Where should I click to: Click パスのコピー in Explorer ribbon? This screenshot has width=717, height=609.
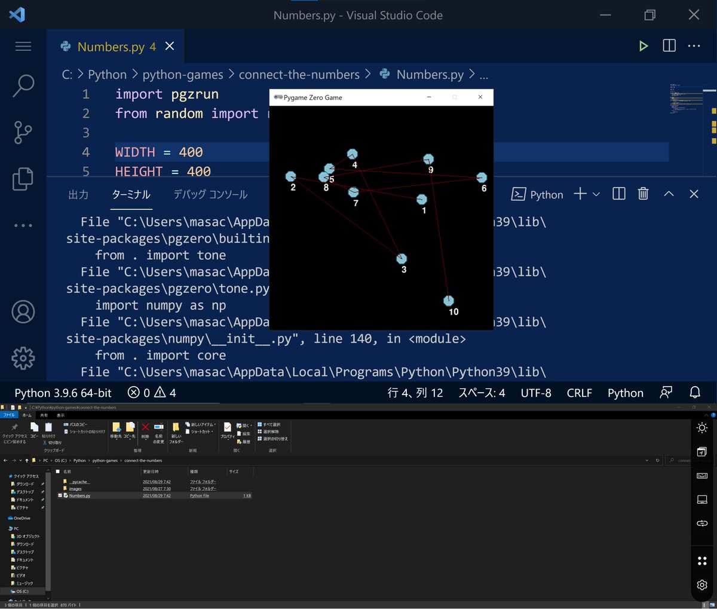75,424
